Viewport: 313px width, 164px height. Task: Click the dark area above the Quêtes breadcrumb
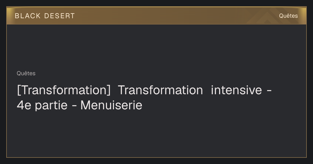[156, 47]
